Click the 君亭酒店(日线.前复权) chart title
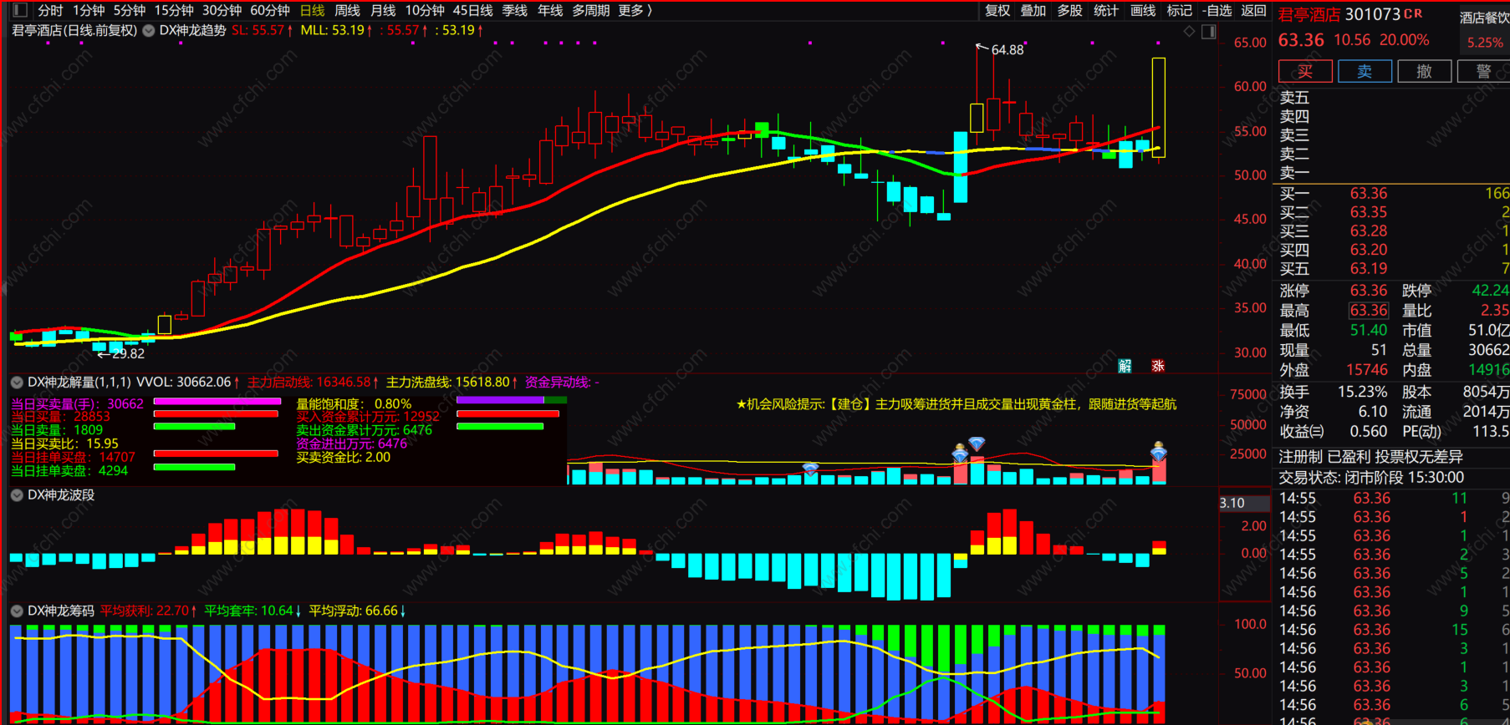The height and width of the screenshot is (725, 1510). (74, 30)
